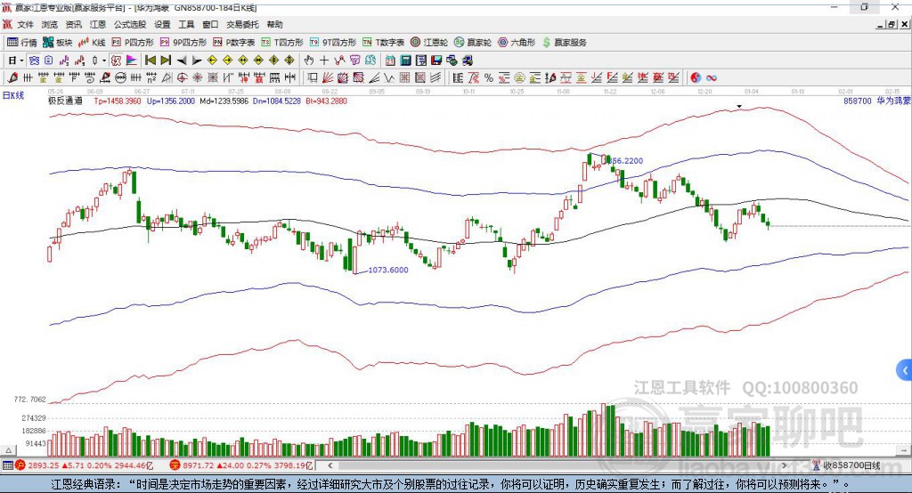Jump to last bar with skip-forward icon
Image resolution: width=912 pixels, height=493 pixels.
click(166, 60)
